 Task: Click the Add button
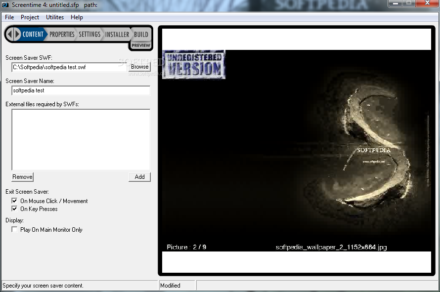139,177
